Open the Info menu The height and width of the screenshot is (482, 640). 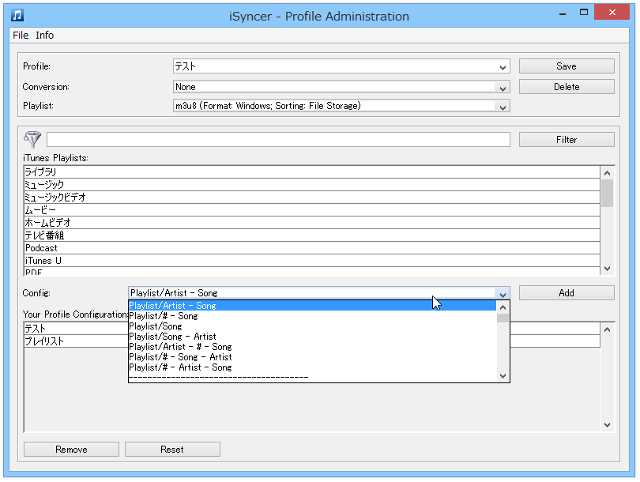[x=44, y=35]
